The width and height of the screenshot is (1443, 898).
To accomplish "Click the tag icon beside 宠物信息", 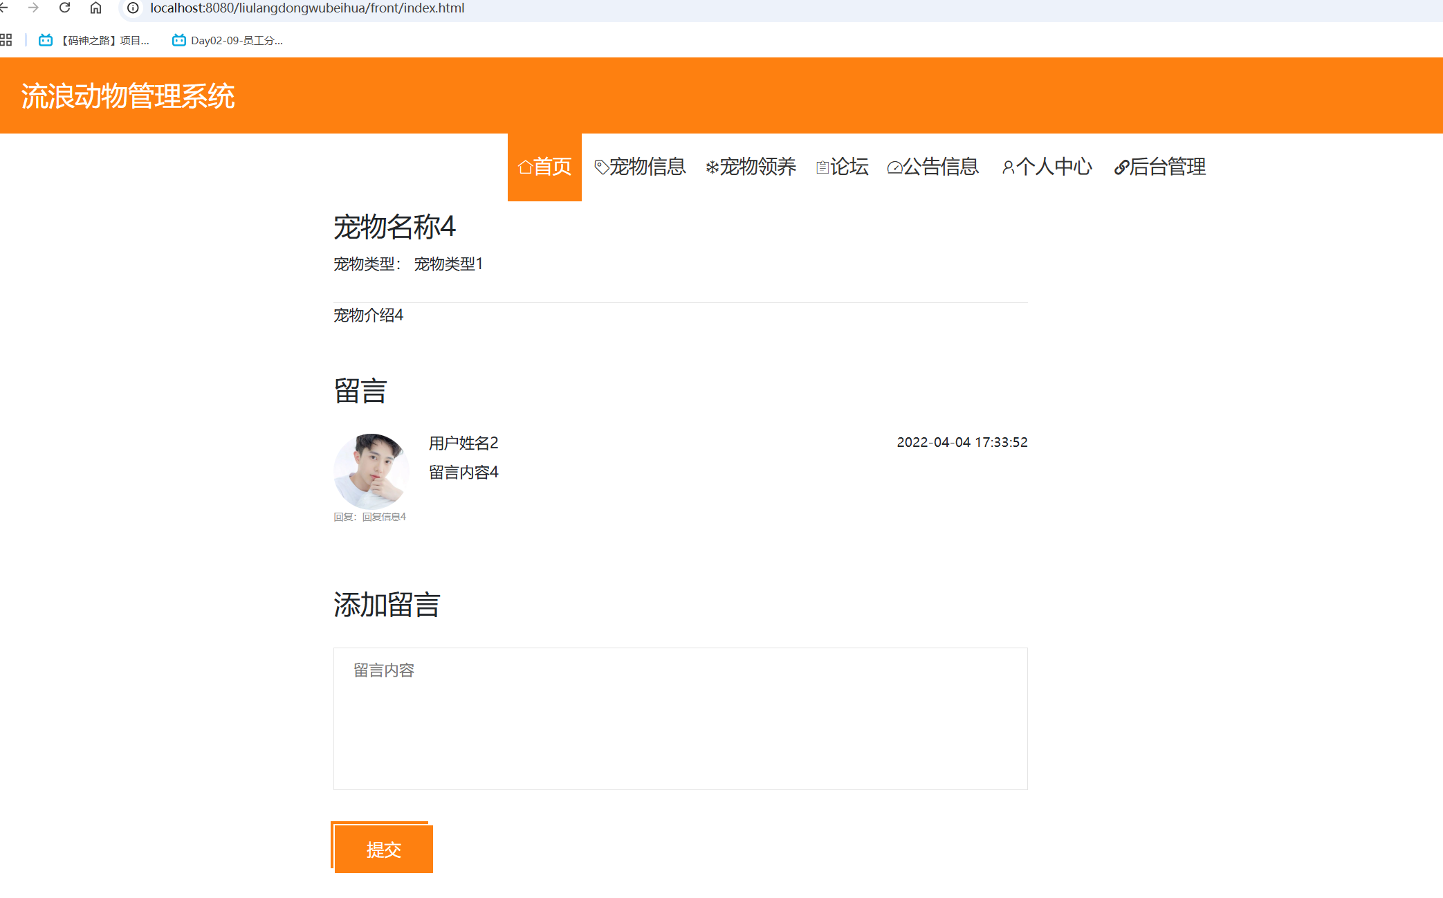I will point(601,167).
